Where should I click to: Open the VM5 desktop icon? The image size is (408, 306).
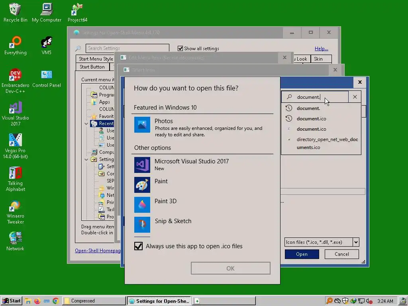tap(47, 45)
